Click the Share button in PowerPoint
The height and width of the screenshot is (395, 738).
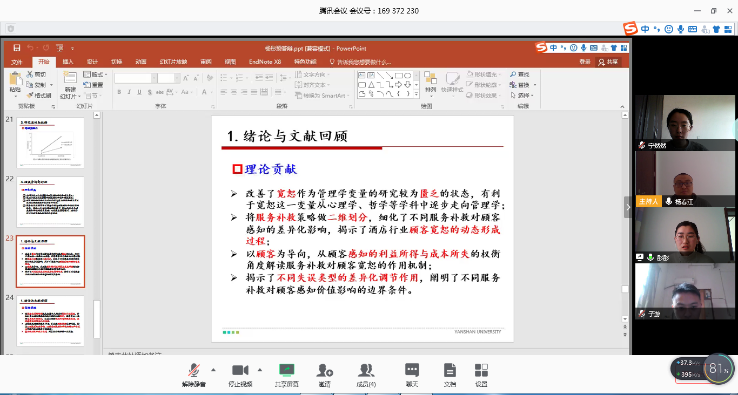pos(608,62)
